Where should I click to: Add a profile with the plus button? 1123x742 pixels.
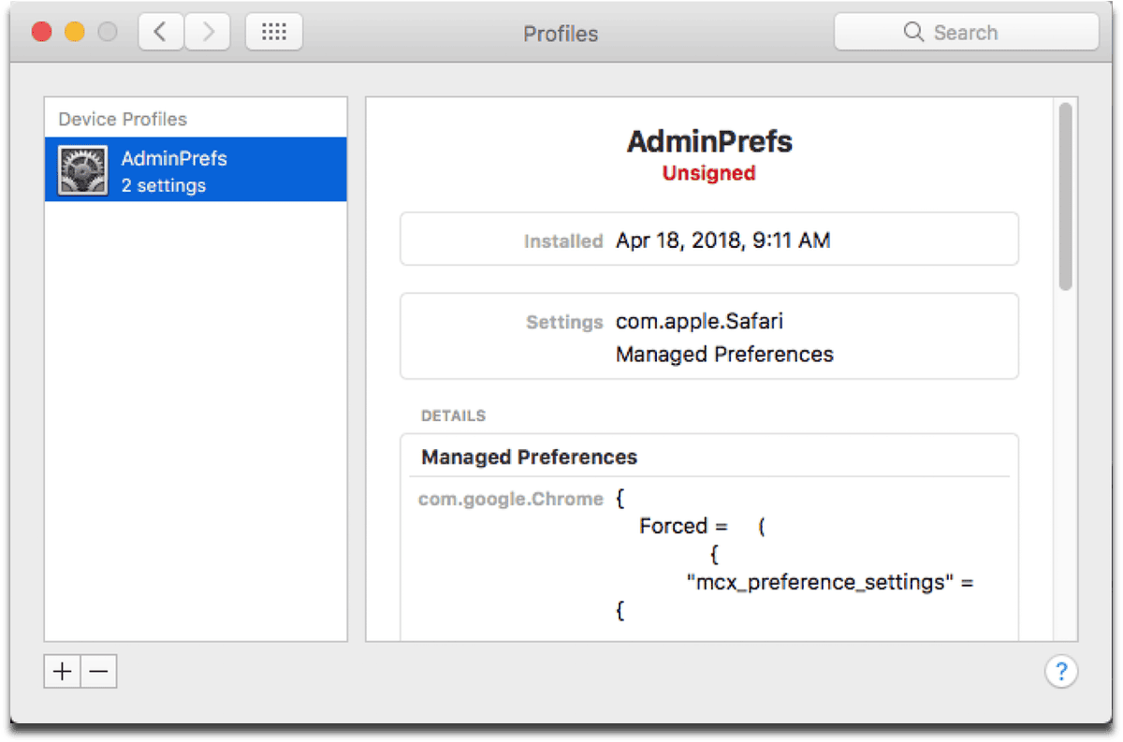[63, 671]
